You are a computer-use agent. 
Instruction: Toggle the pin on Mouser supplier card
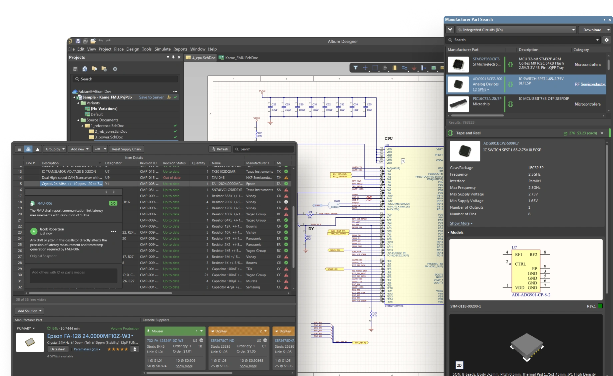tap(148, 331)
